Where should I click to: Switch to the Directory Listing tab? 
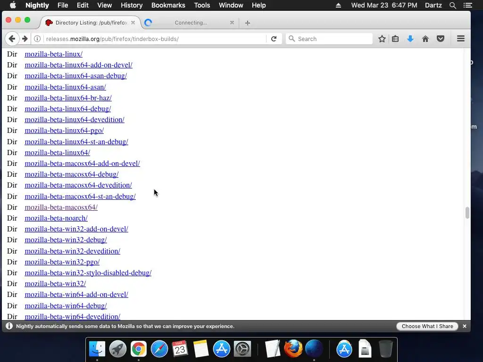[91, 23]
